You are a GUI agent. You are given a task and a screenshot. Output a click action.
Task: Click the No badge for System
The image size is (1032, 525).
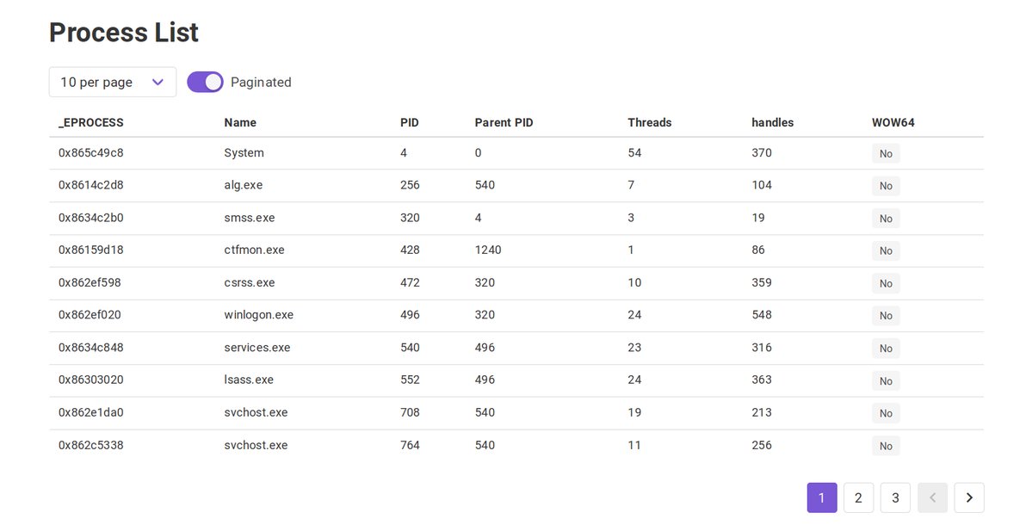pyautogui.click(x=886, y=153)
